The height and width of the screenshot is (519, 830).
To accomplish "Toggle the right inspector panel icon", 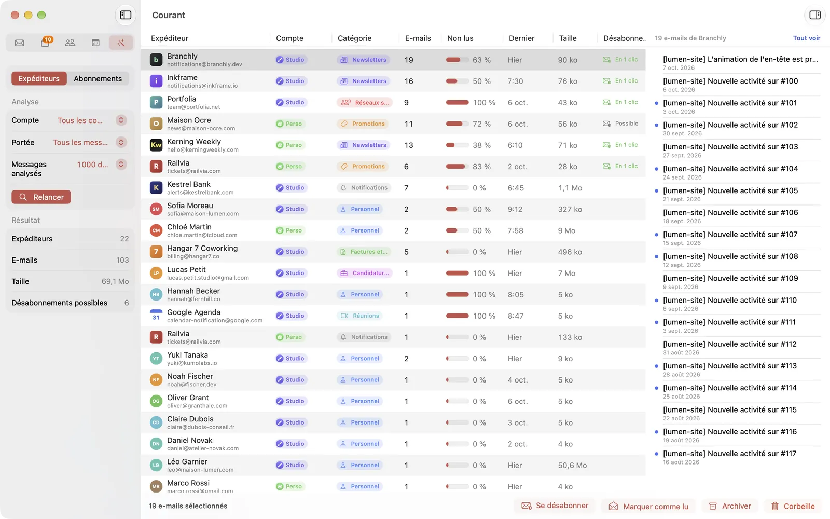I will [815, 15].
